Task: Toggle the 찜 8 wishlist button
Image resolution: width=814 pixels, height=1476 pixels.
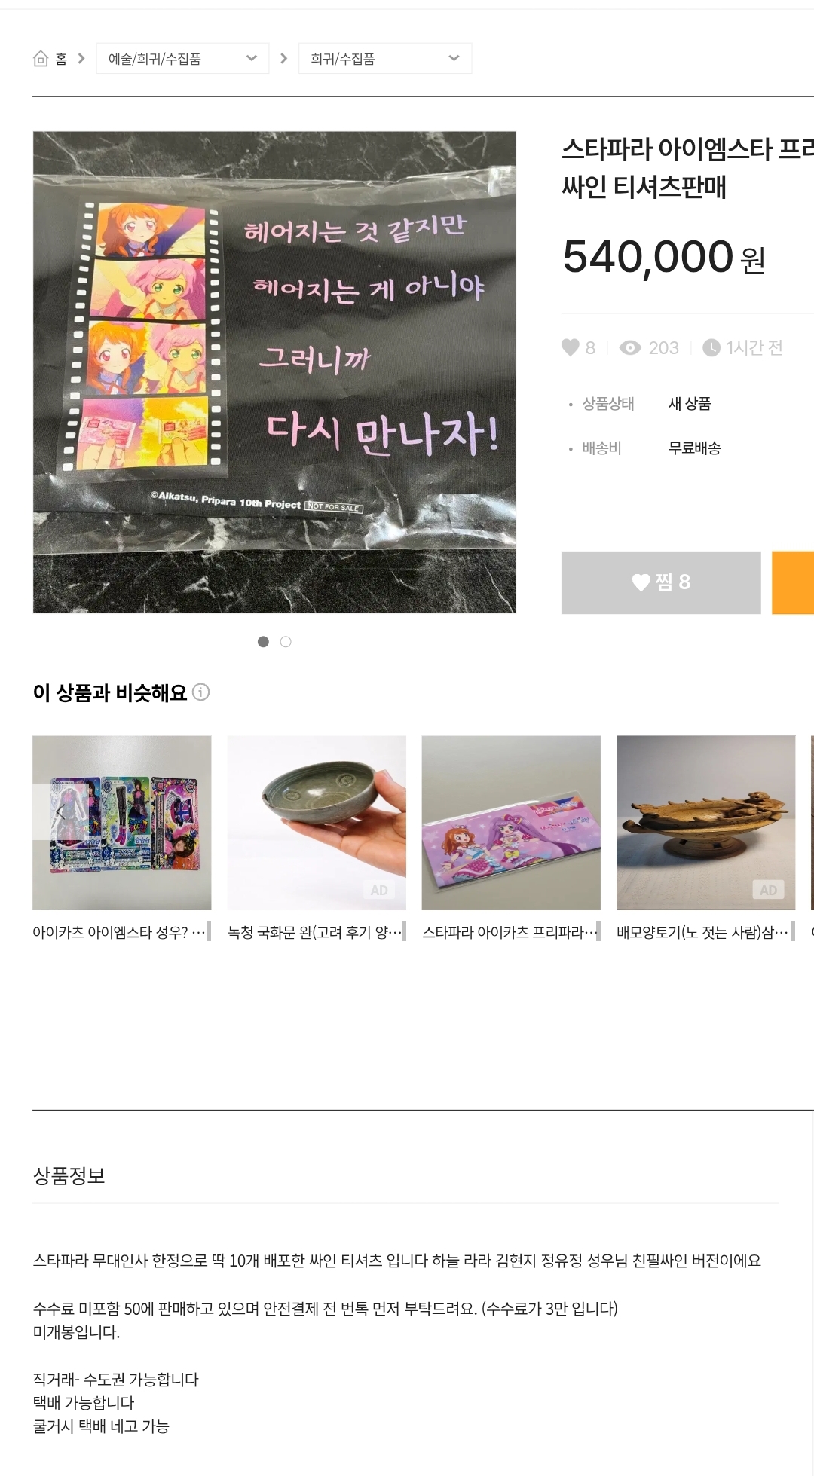Action: point(661,582)
